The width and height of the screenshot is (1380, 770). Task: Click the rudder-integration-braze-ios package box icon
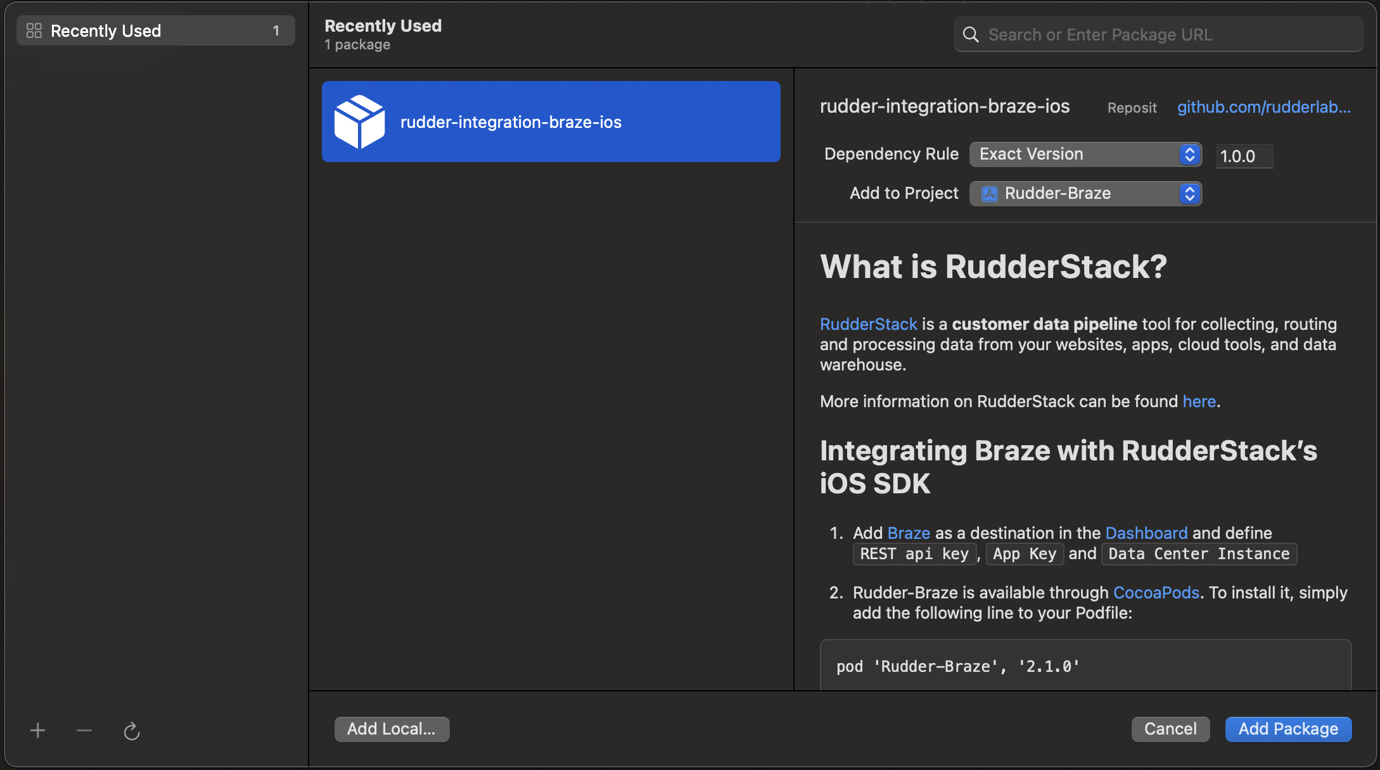pos(359,122)
